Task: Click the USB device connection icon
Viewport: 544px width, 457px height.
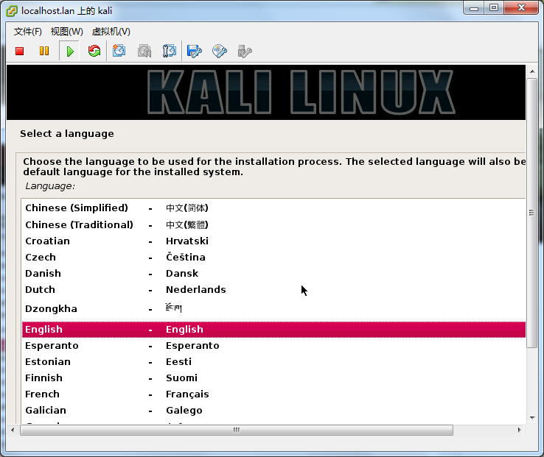Action: coord(245,52)
